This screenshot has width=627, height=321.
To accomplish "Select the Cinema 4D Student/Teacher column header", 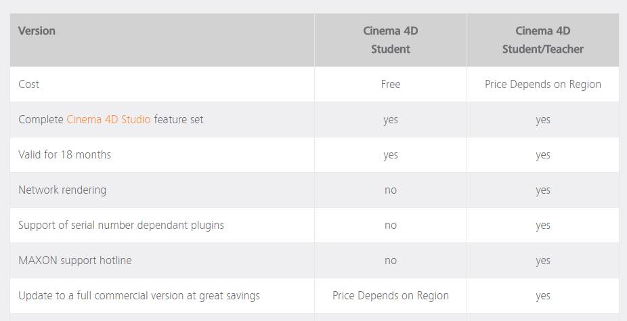I will [542, 40].
